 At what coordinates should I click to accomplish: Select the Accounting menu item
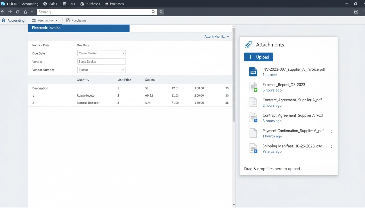[x=30, y=4]
